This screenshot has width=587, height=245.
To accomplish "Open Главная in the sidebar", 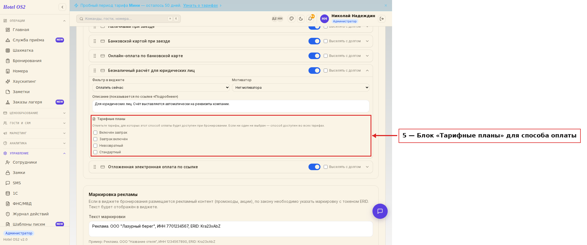I will 35,30.
